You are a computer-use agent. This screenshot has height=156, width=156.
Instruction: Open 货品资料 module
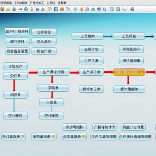click(x=44, y=42)
